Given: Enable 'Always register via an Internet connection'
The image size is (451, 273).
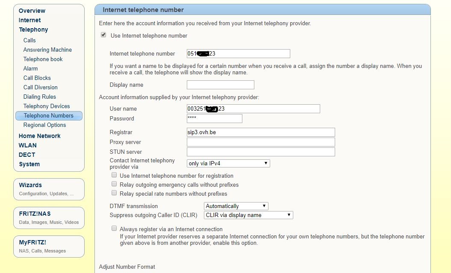Looking at the screenshot, I should coord(114,229).
